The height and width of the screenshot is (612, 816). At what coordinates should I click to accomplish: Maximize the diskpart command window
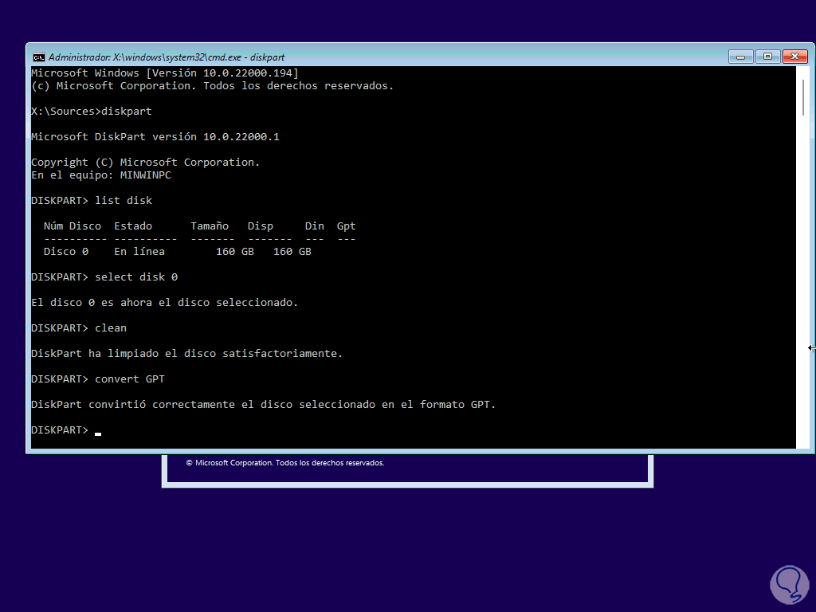767,57
